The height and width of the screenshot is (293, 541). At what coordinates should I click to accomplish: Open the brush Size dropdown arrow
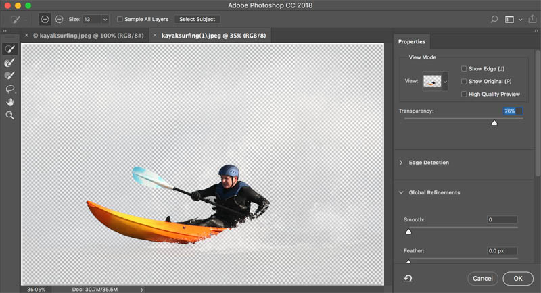tap(105, 20)
